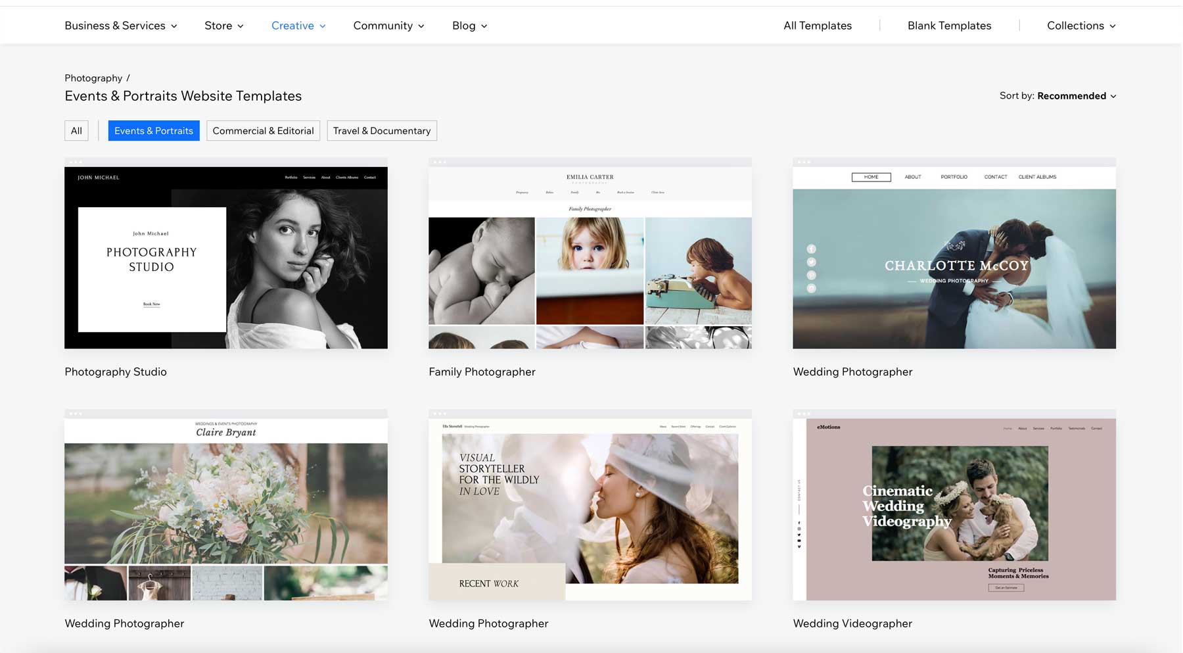Go back to Photography via the breadcrumb

[x=93, y=78]
